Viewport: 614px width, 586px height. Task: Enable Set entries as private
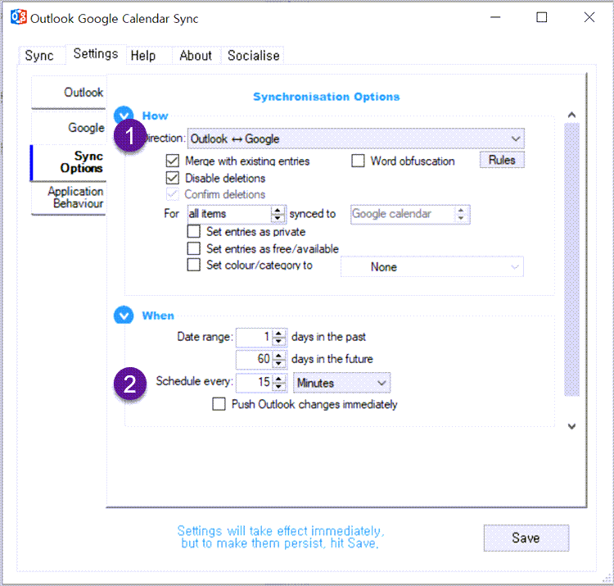coord(194,232)
